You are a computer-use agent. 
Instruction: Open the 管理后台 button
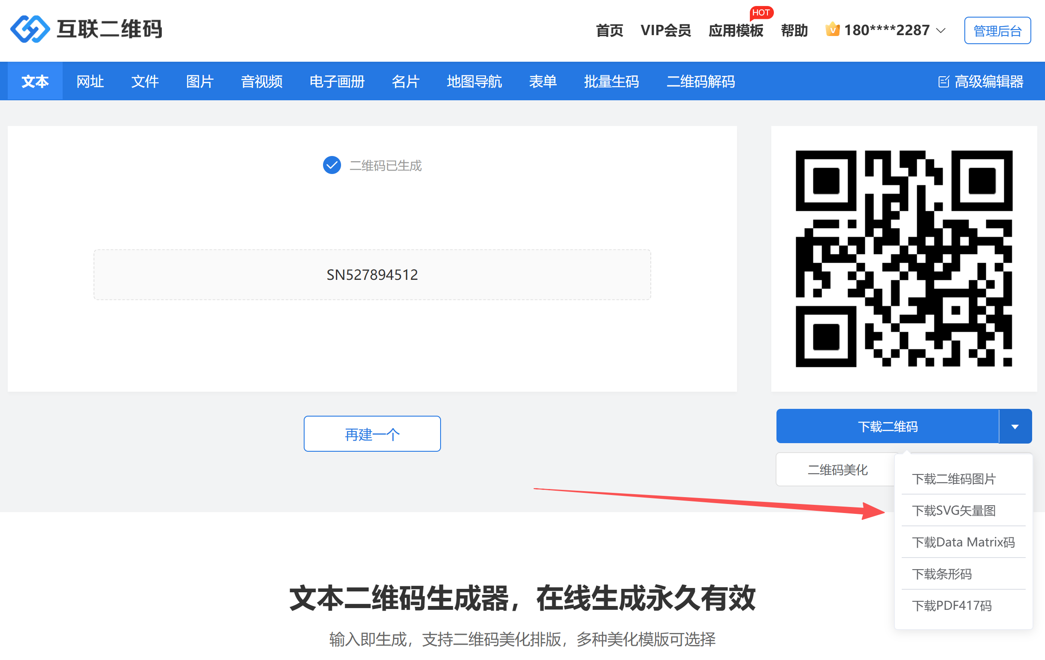997,30
